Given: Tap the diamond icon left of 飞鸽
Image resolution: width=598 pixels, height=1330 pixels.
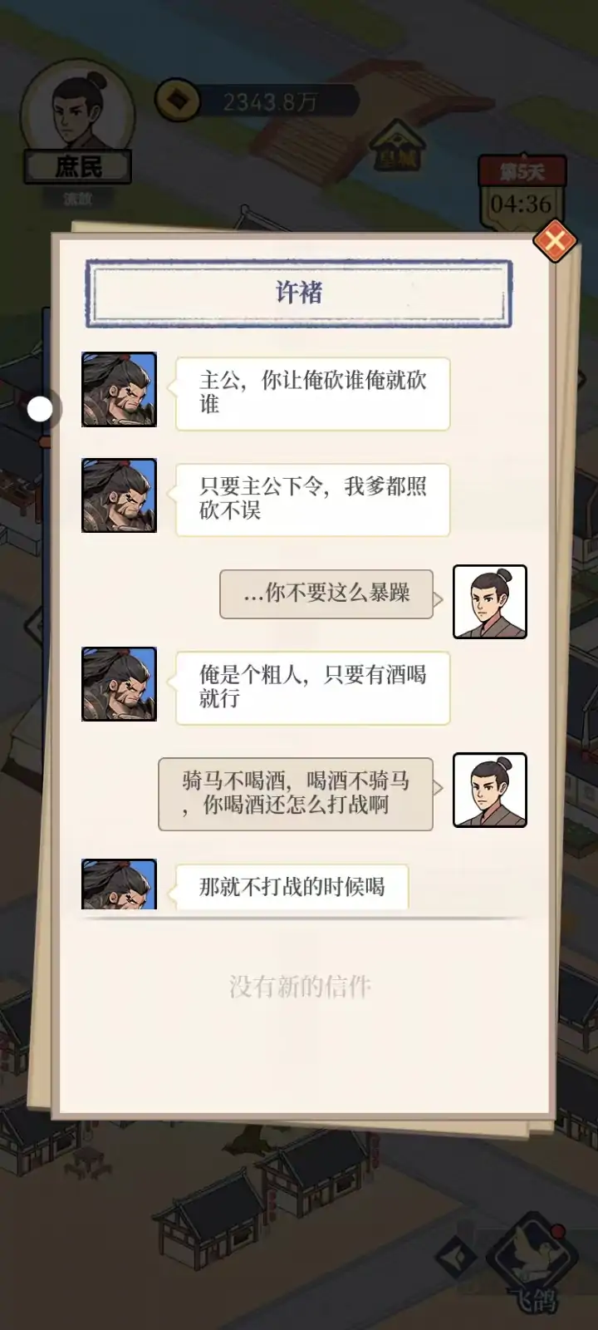Looking at the screenshot, I should point(455,1256).
